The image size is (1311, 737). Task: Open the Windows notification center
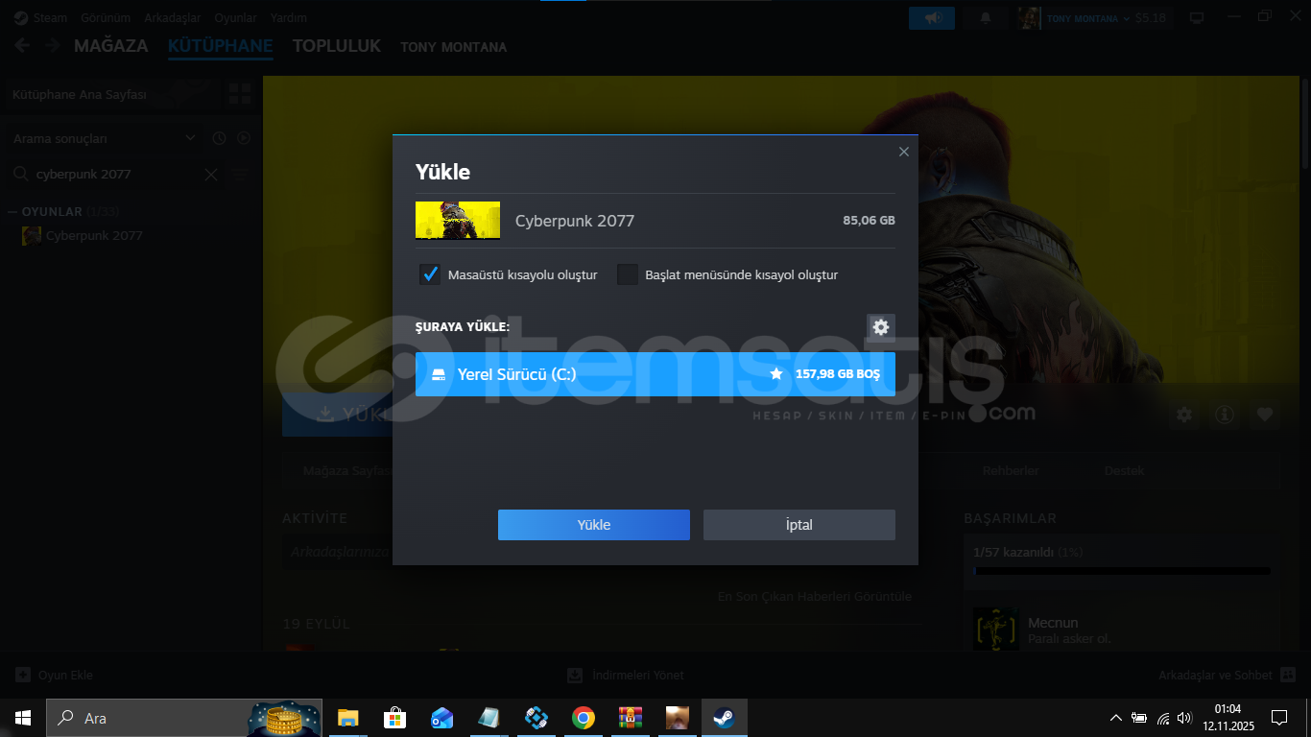click(x=1278, y=718)
